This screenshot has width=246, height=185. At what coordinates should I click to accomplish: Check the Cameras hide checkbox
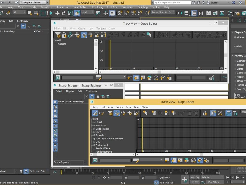[236, 73]
